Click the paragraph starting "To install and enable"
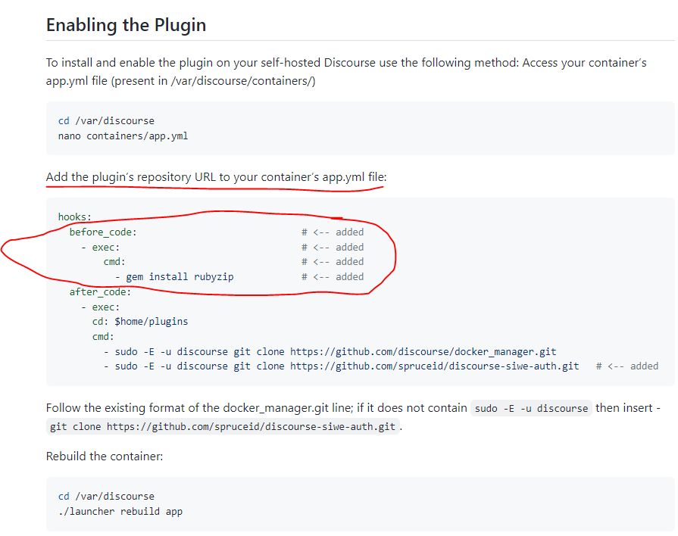This screenshot has height=536, width=678. pos(346,72)
